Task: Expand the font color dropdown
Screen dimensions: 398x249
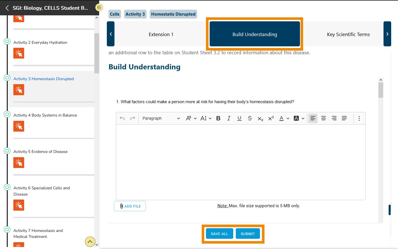Action: click(288, 119)
